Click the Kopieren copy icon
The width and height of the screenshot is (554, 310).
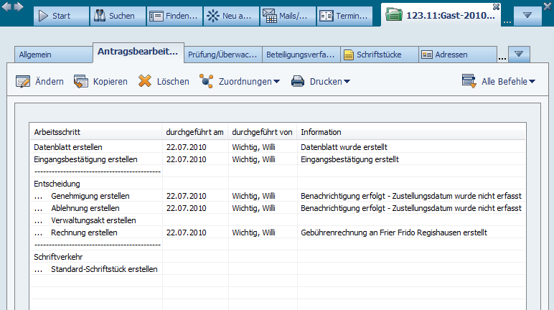pyautogui.click(x=80, y=82)
